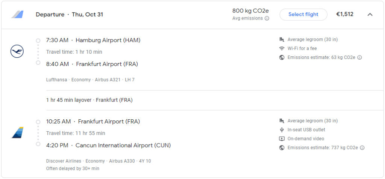Click the Departure Thu, Oct 31 header
Viewport: 385px width, 179px height.
point(69,15)
